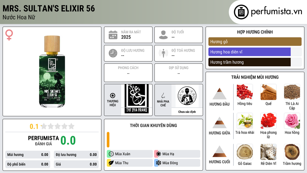Click the Gỗ Gaiac ingredient image
Screen dimensions: 307x173
[x=245, y=152]
